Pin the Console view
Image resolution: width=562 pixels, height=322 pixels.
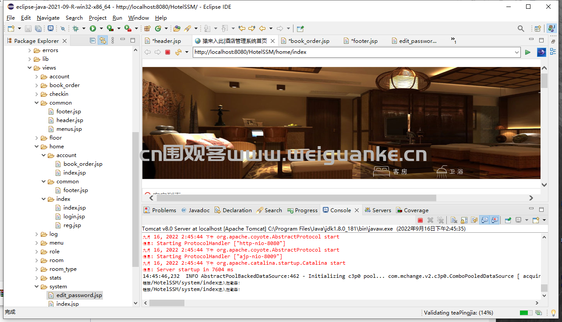coord(508,220)
